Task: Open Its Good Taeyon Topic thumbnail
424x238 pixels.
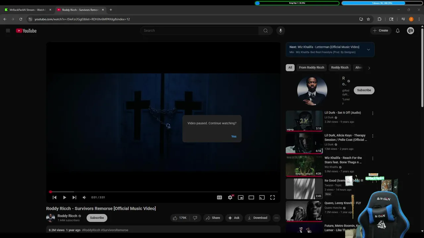Action: click(x=304, y=189)
